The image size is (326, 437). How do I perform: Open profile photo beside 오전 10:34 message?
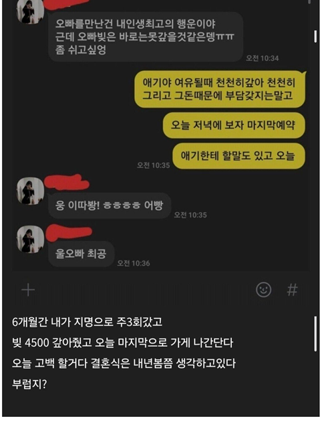pyautogui.click(x=30, y=11)
